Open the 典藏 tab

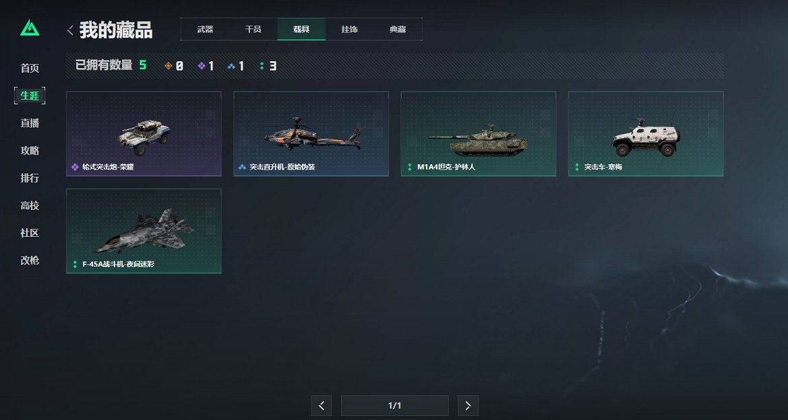pyautogui.click(x=398, y=29)
